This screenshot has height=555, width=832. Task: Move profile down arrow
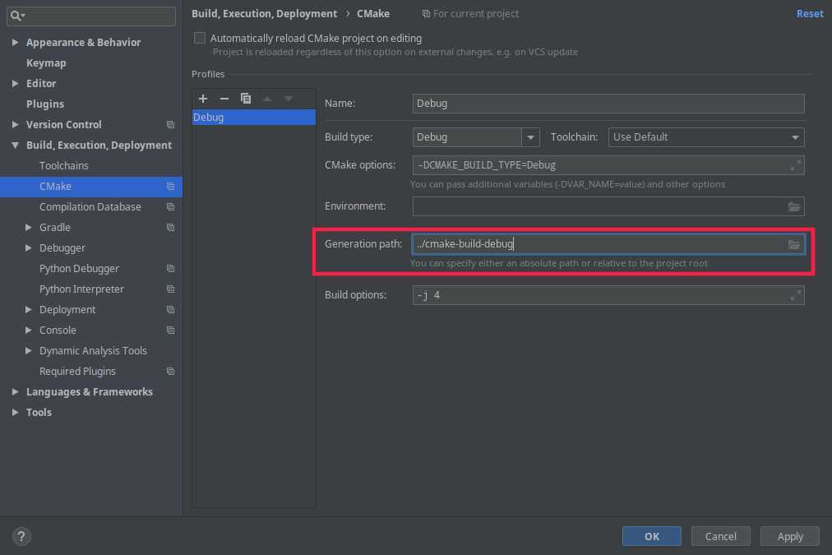(288, 99)
